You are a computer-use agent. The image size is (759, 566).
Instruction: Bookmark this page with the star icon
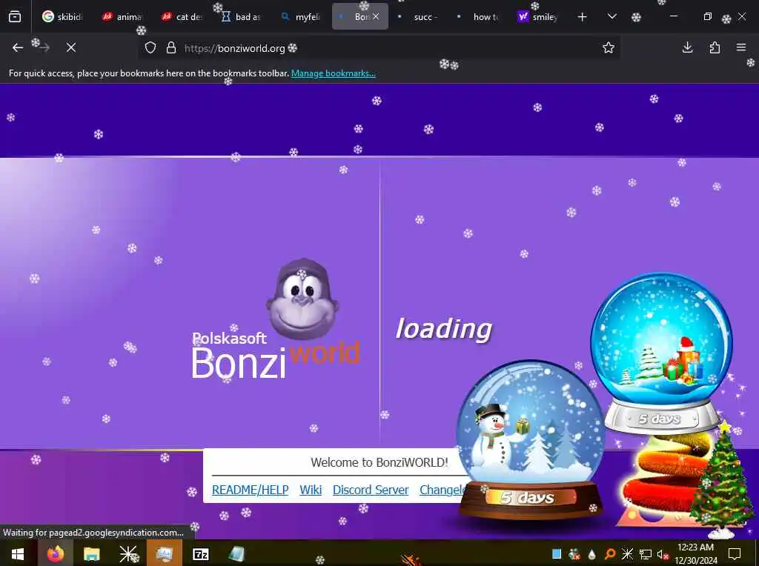(609, 47)
